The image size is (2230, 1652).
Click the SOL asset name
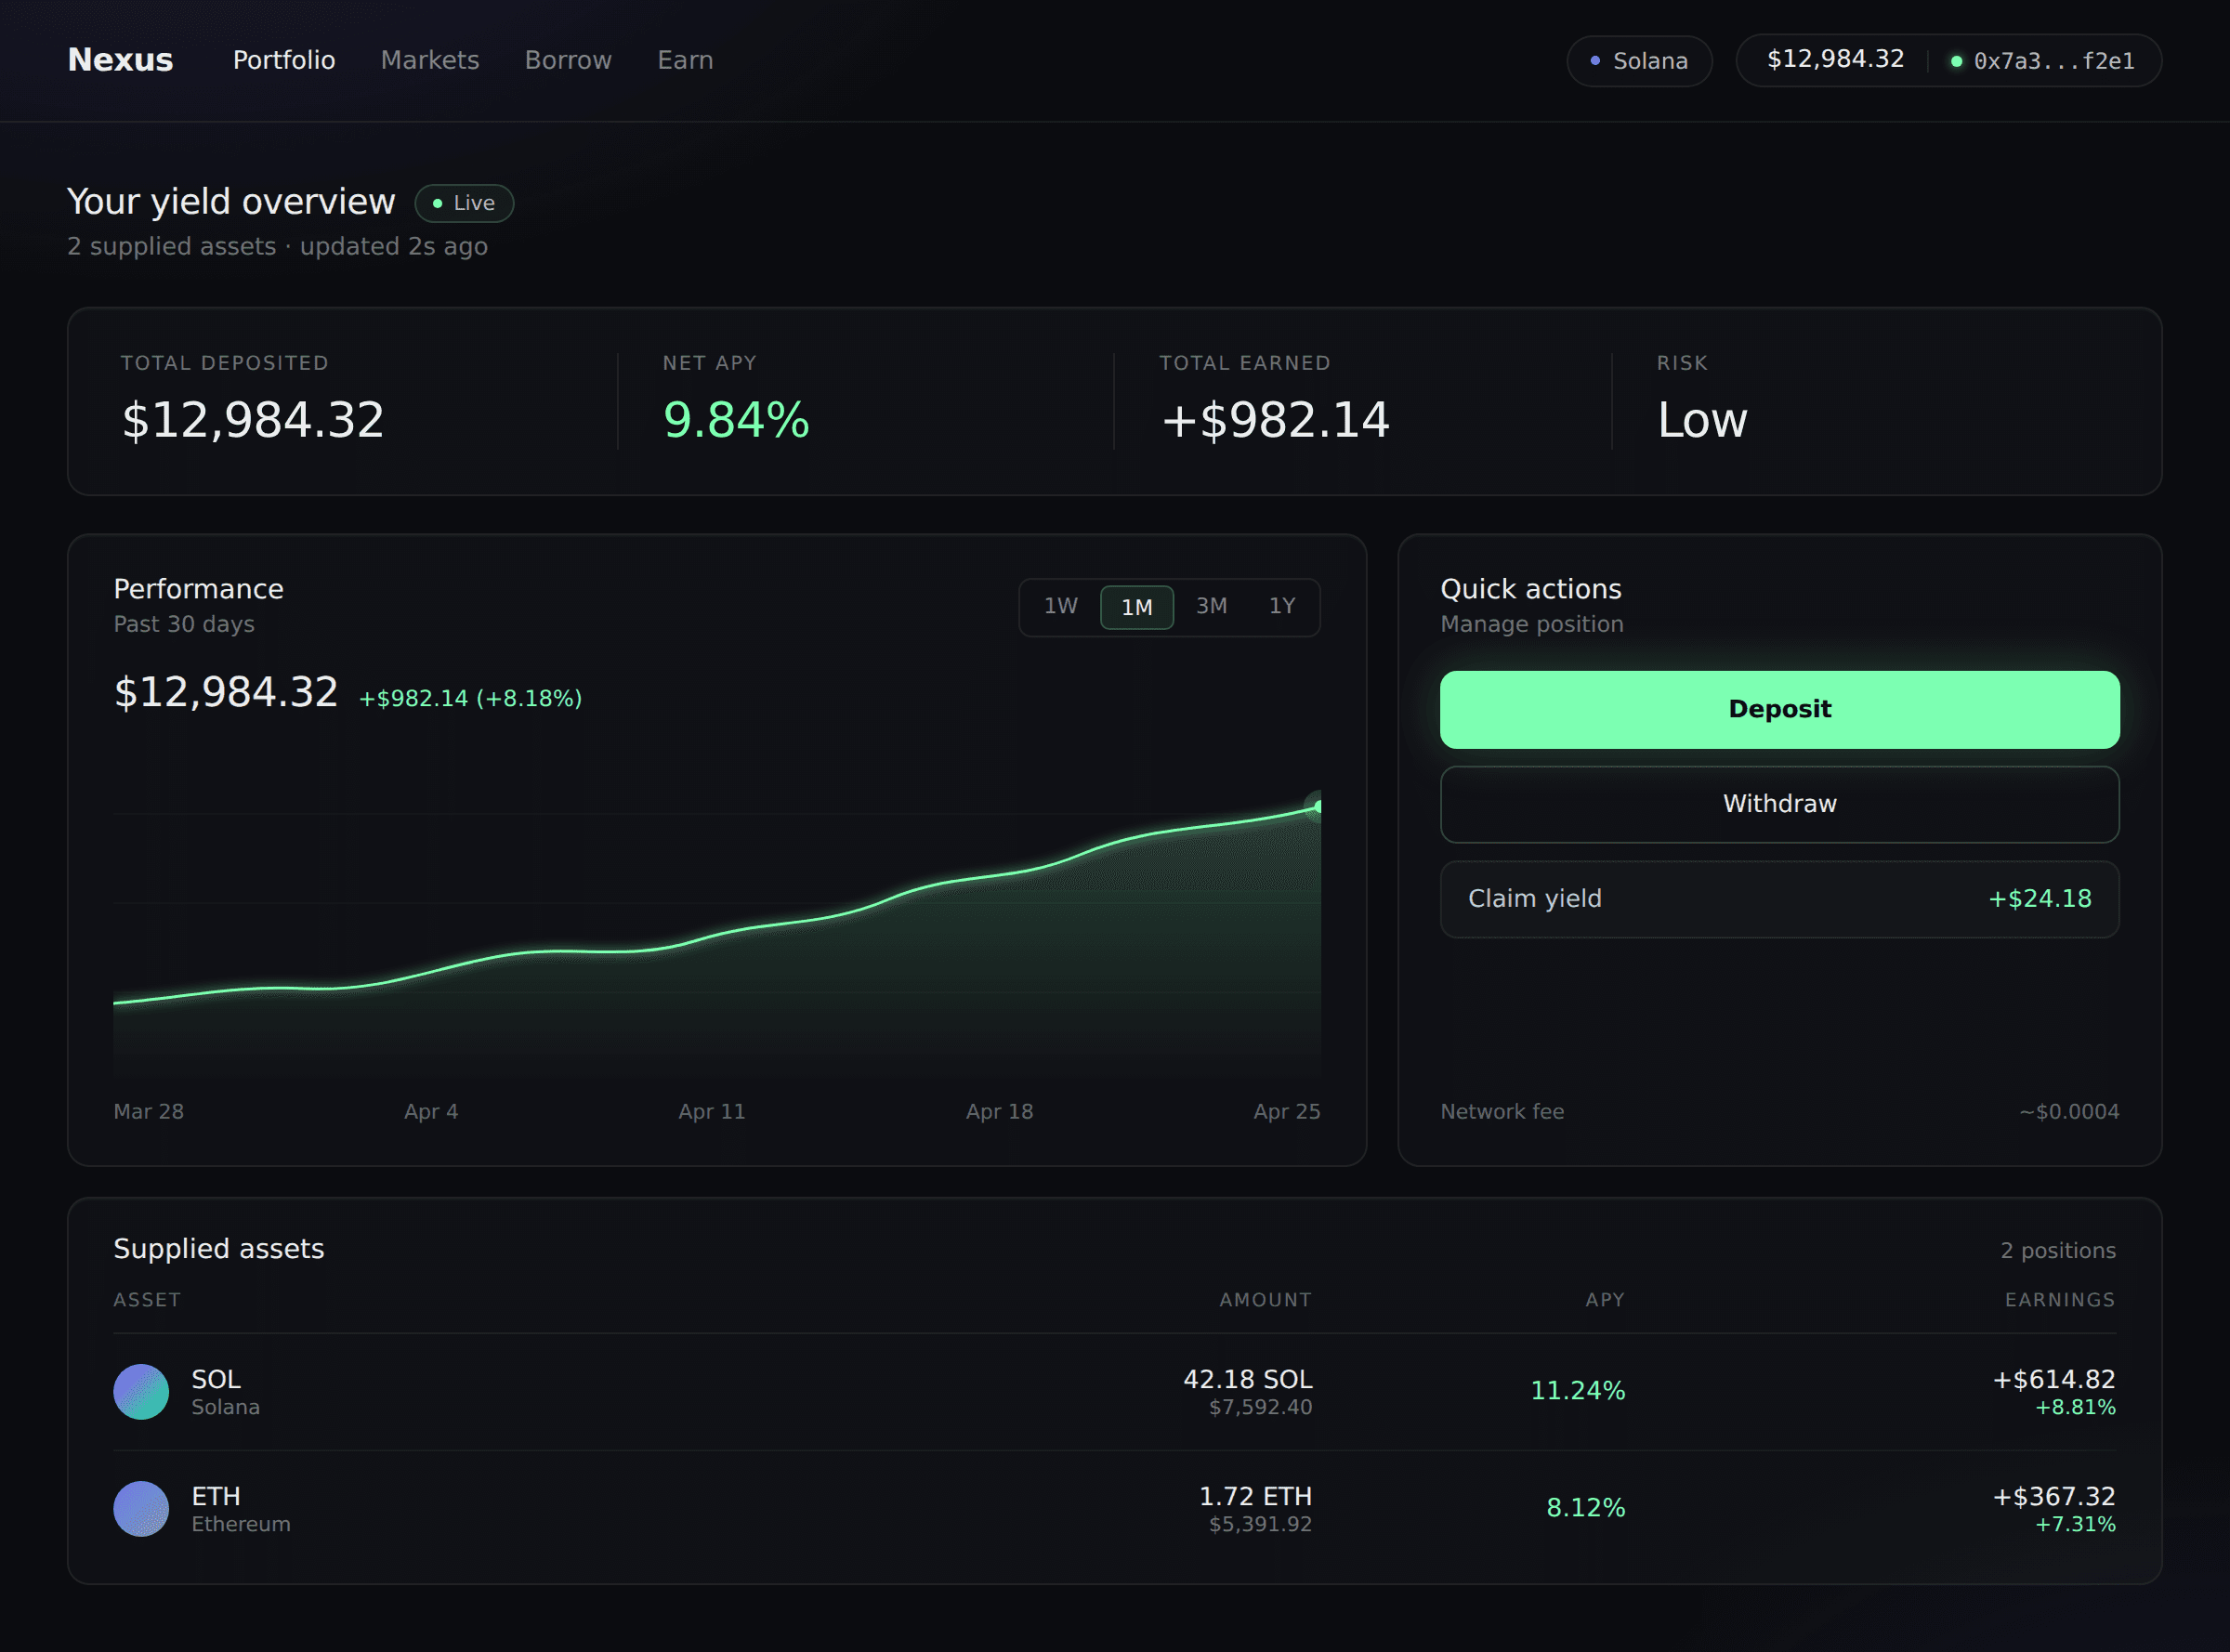216,1379
